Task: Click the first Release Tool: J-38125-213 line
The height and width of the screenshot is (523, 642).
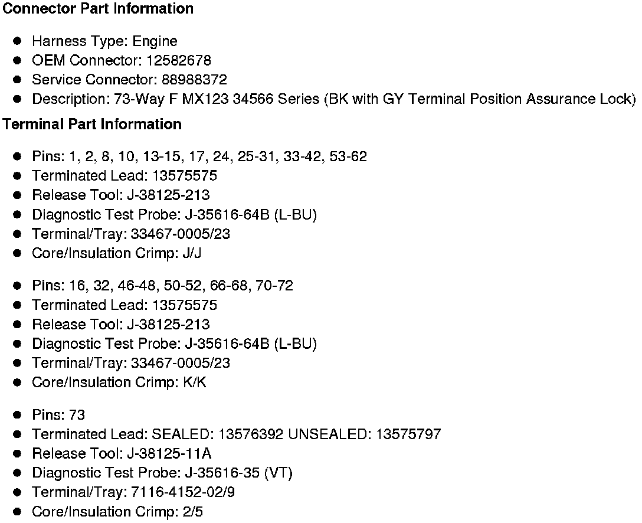Action: click(x=121, y=195)
